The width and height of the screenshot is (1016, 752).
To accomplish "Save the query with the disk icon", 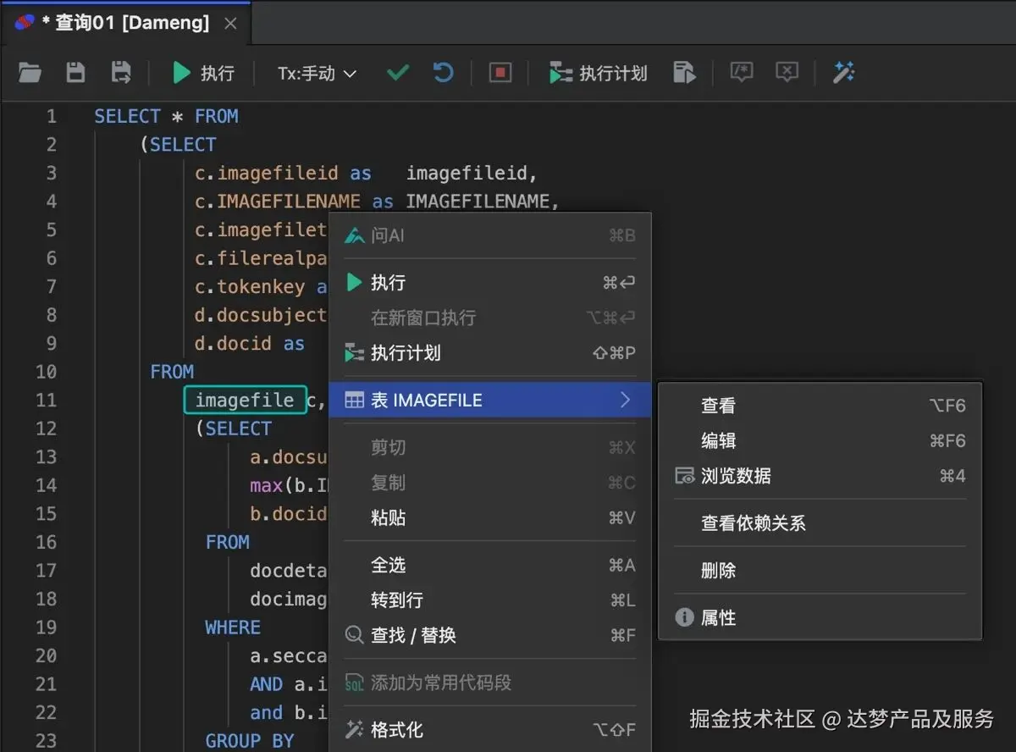I will [76, 73].
